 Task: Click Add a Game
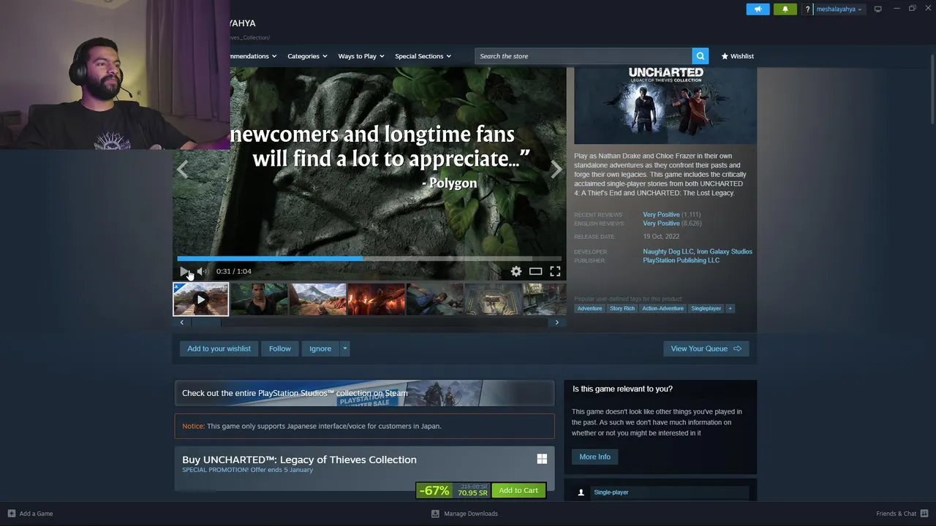click(x=30, y=514)
